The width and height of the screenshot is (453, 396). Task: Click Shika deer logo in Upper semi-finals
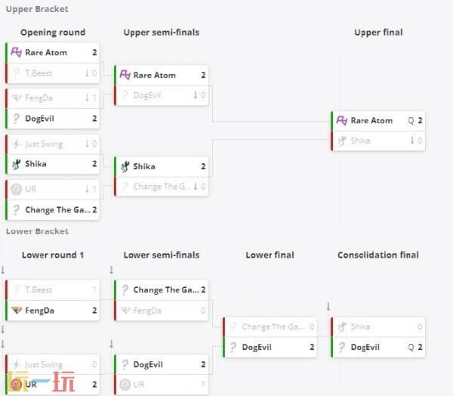pyautogui.click(x=125, y=166)
